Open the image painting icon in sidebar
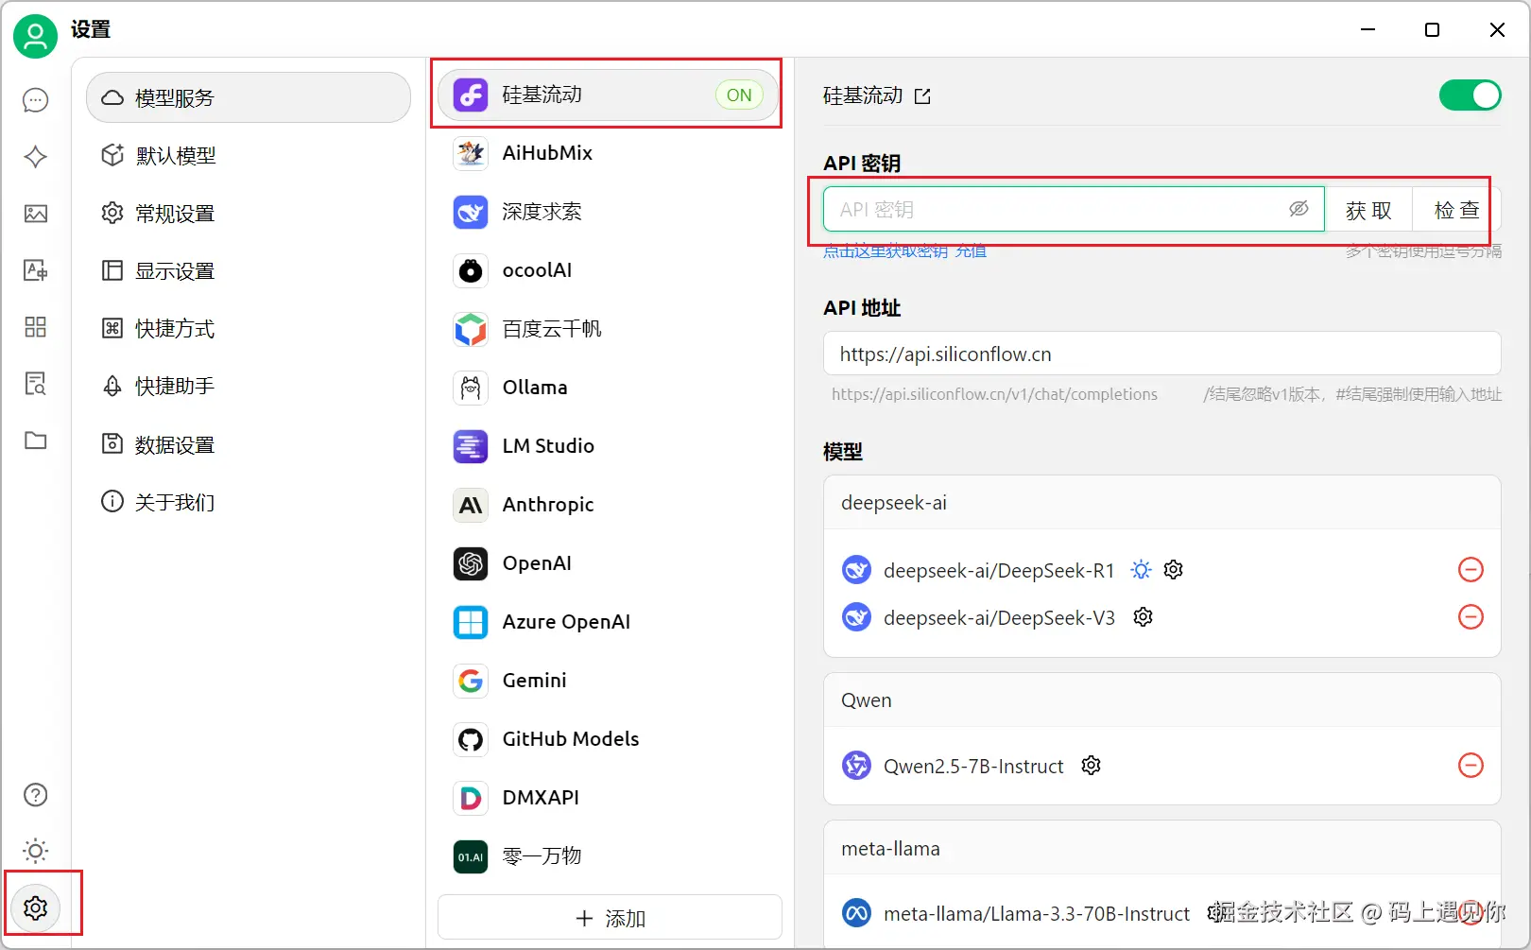 click(x=36, y=214)
